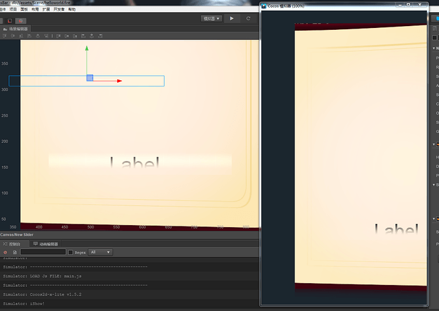Click the blue square move gizmo handle
The width and height of the screenshot is (439, 311).
coord(90,78)
